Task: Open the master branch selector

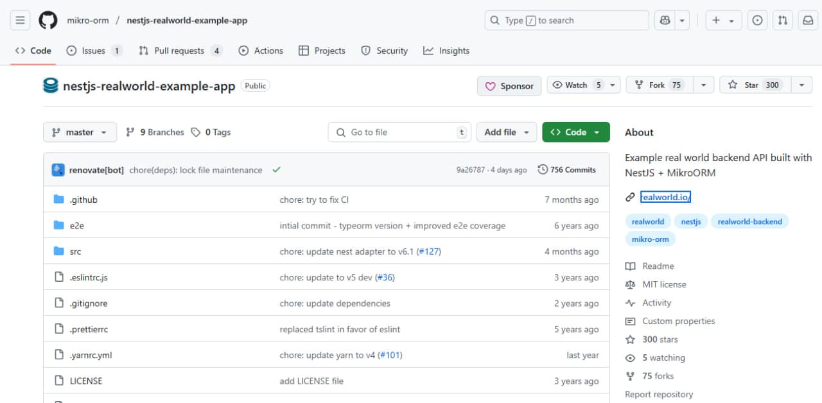Action: 80,132
